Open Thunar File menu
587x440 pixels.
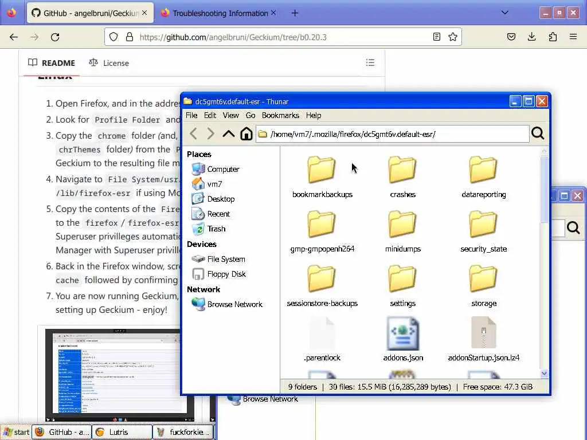(x=191, y=115)
